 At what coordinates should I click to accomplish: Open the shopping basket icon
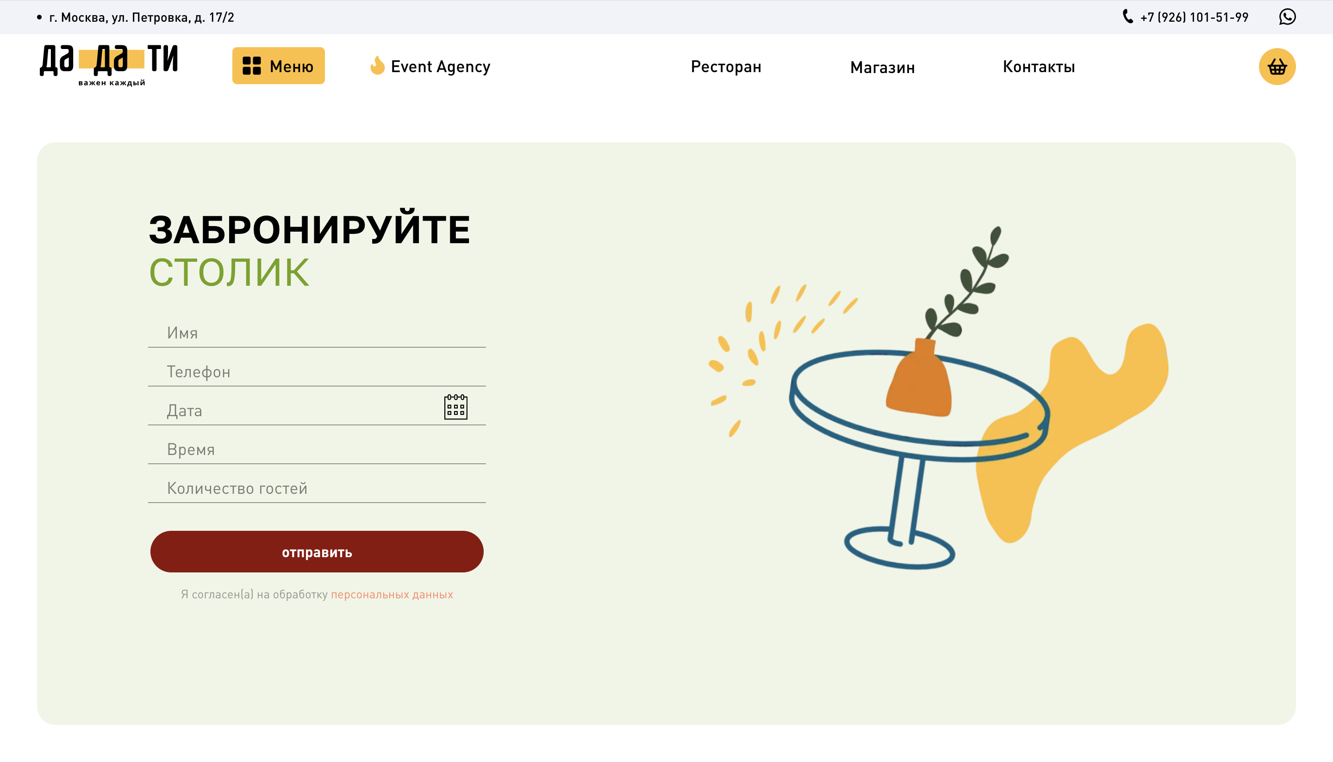pyautogui.click(x=1277, y=67)
